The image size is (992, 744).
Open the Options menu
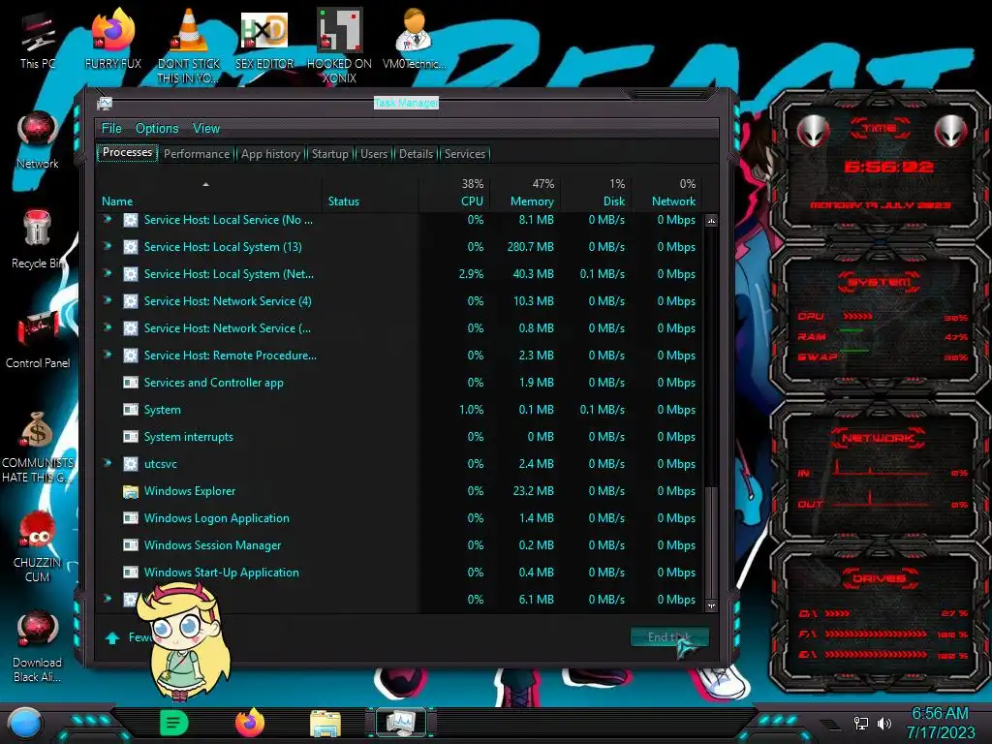tap(157, 129)
